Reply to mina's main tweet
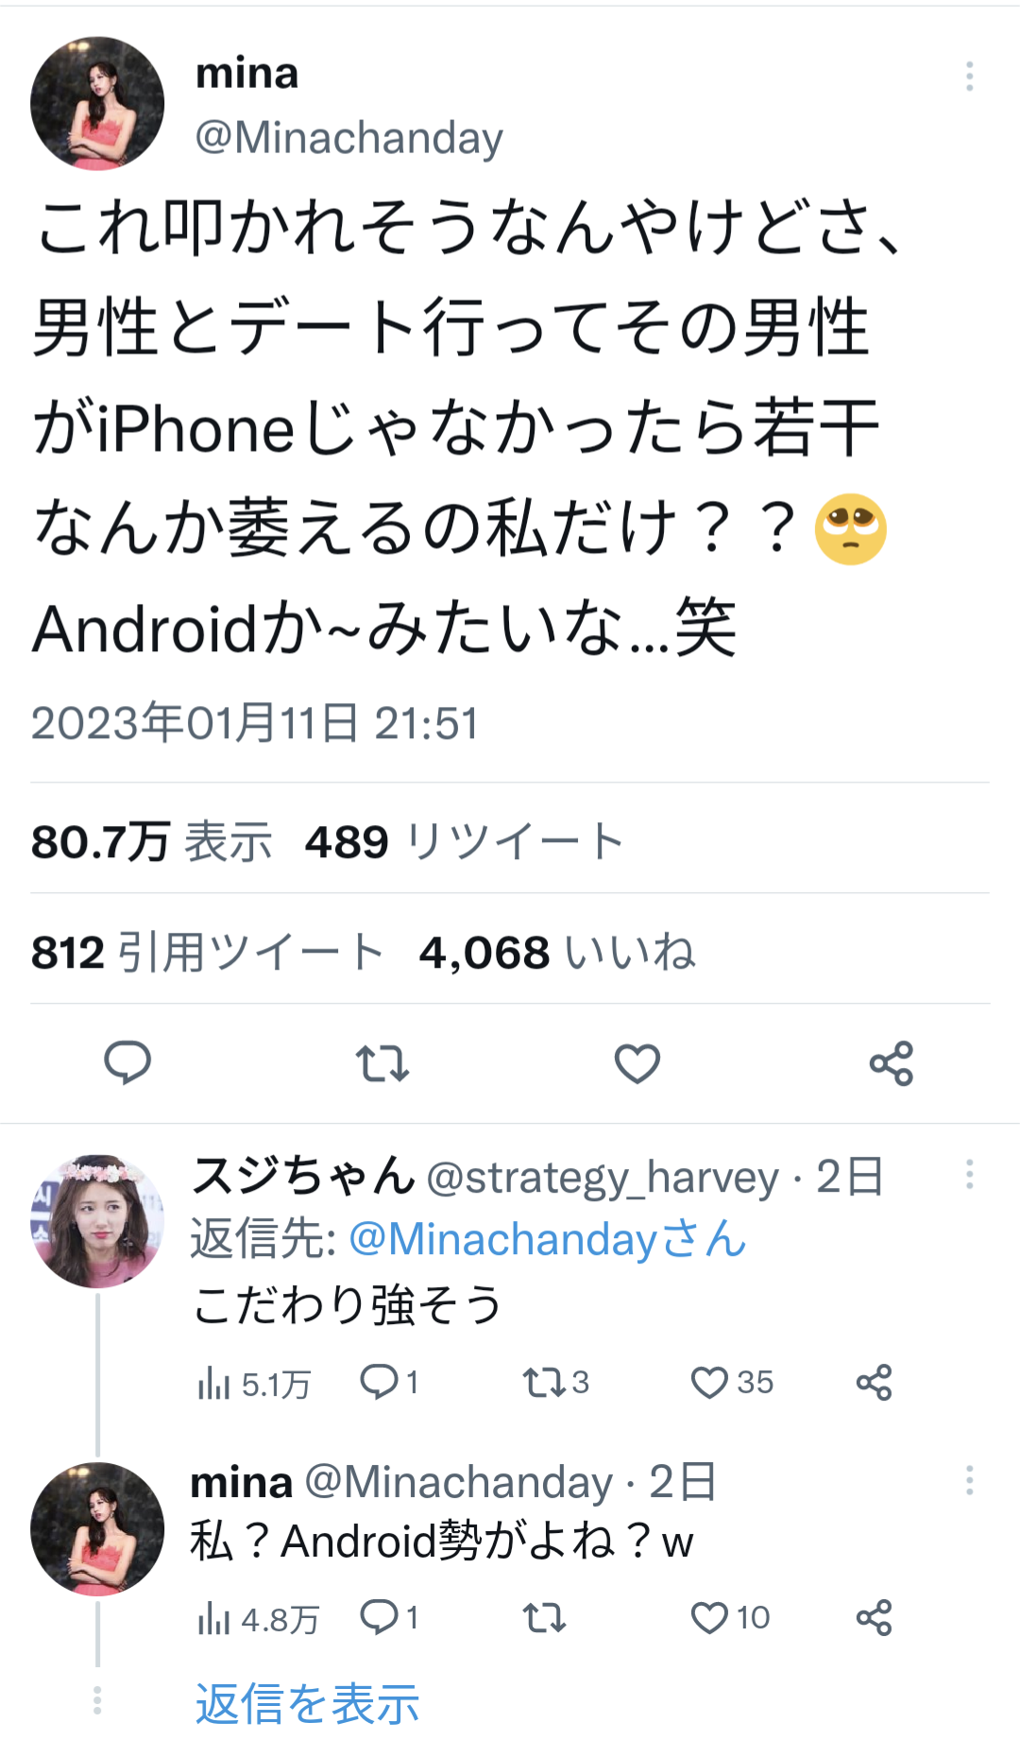The width and height of the screenshot is (1020, 1757). point(127,1063)
